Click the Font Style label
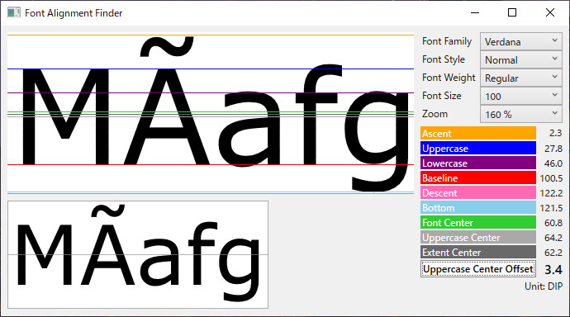Image resolution: width=570 pixels, height=317 pixels. (444, 59)
